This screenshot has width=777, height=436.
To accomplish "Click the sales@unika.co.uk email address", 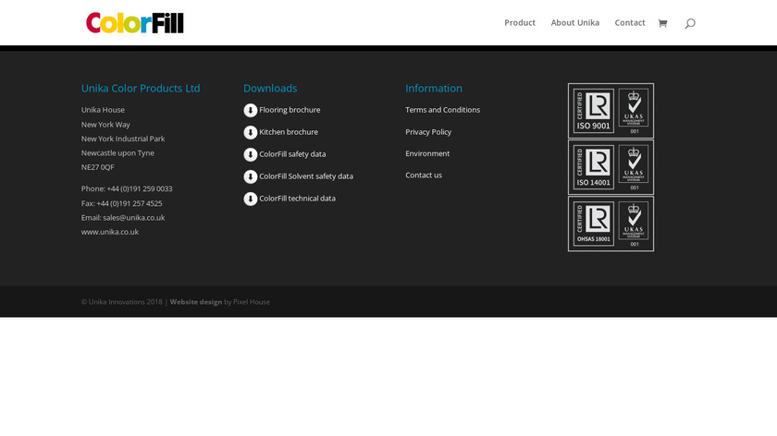I will [134, 218].
